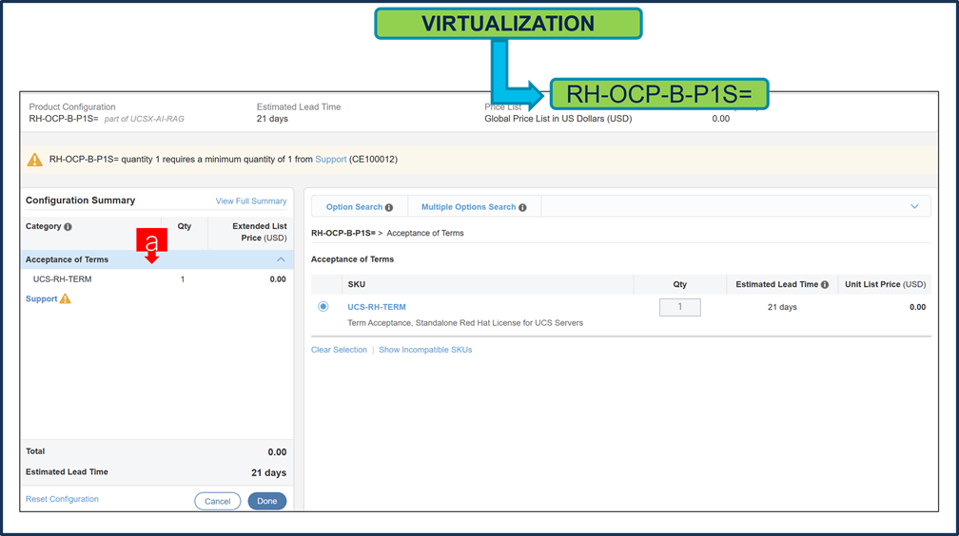The width and height of the screenshot is (959, 536).
Task: Expand the options search panel chevron
Action: click(914, 206)
